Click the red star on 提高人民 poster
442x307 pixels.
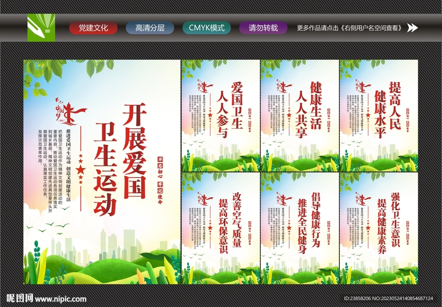pos(368,115)
